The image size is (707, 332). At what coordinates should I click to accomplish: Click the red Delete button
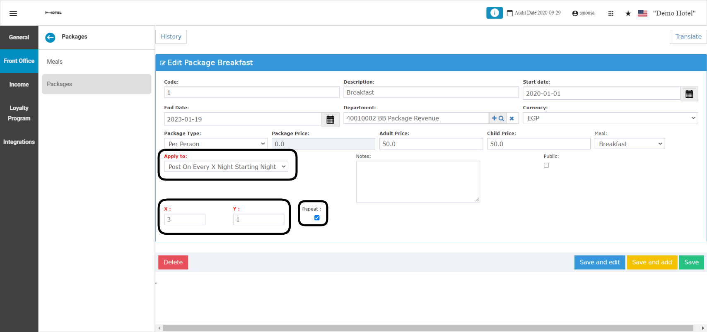[x=173, y=262]
